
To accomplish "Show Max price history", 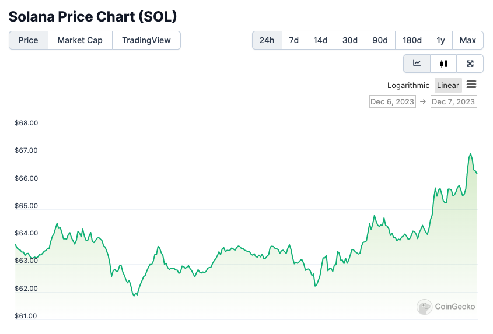I will (x=468, y=40).
